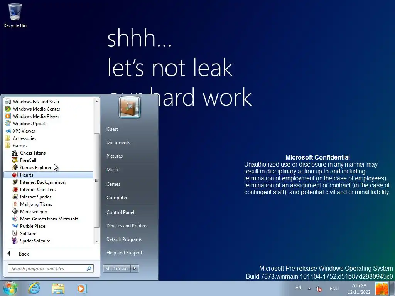
Task: Open Control Panel
Action: click(120, 212)
